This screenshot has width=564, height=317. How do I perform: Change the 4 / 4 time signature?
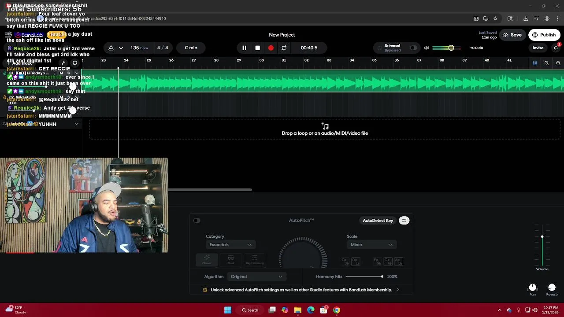tap(163, 48)
